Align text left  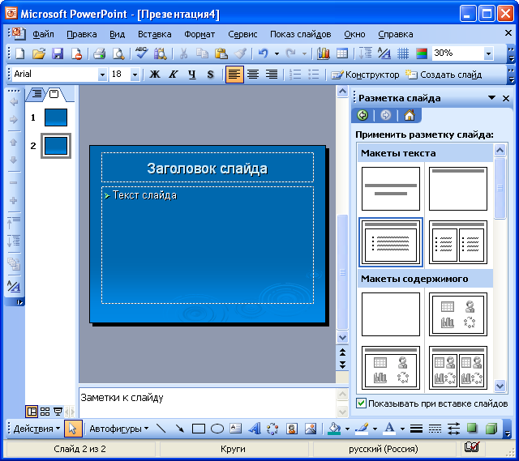pyautogui.click(x=234, y=74)
